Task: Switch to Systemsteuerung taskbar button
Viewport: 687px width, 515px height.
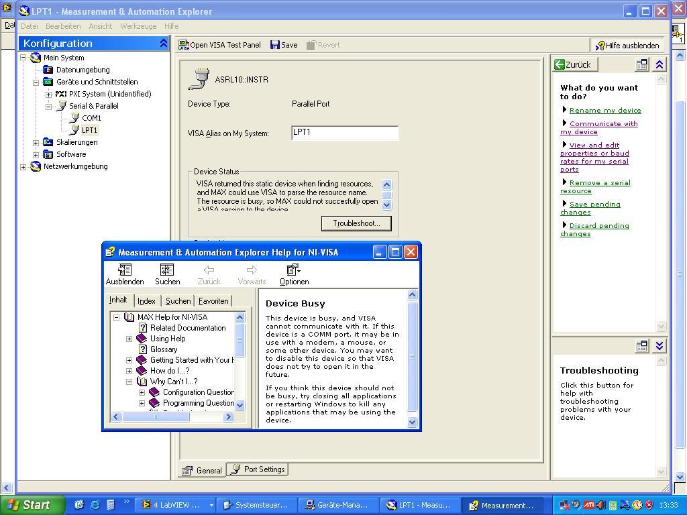Action: (x=256, y=505)
